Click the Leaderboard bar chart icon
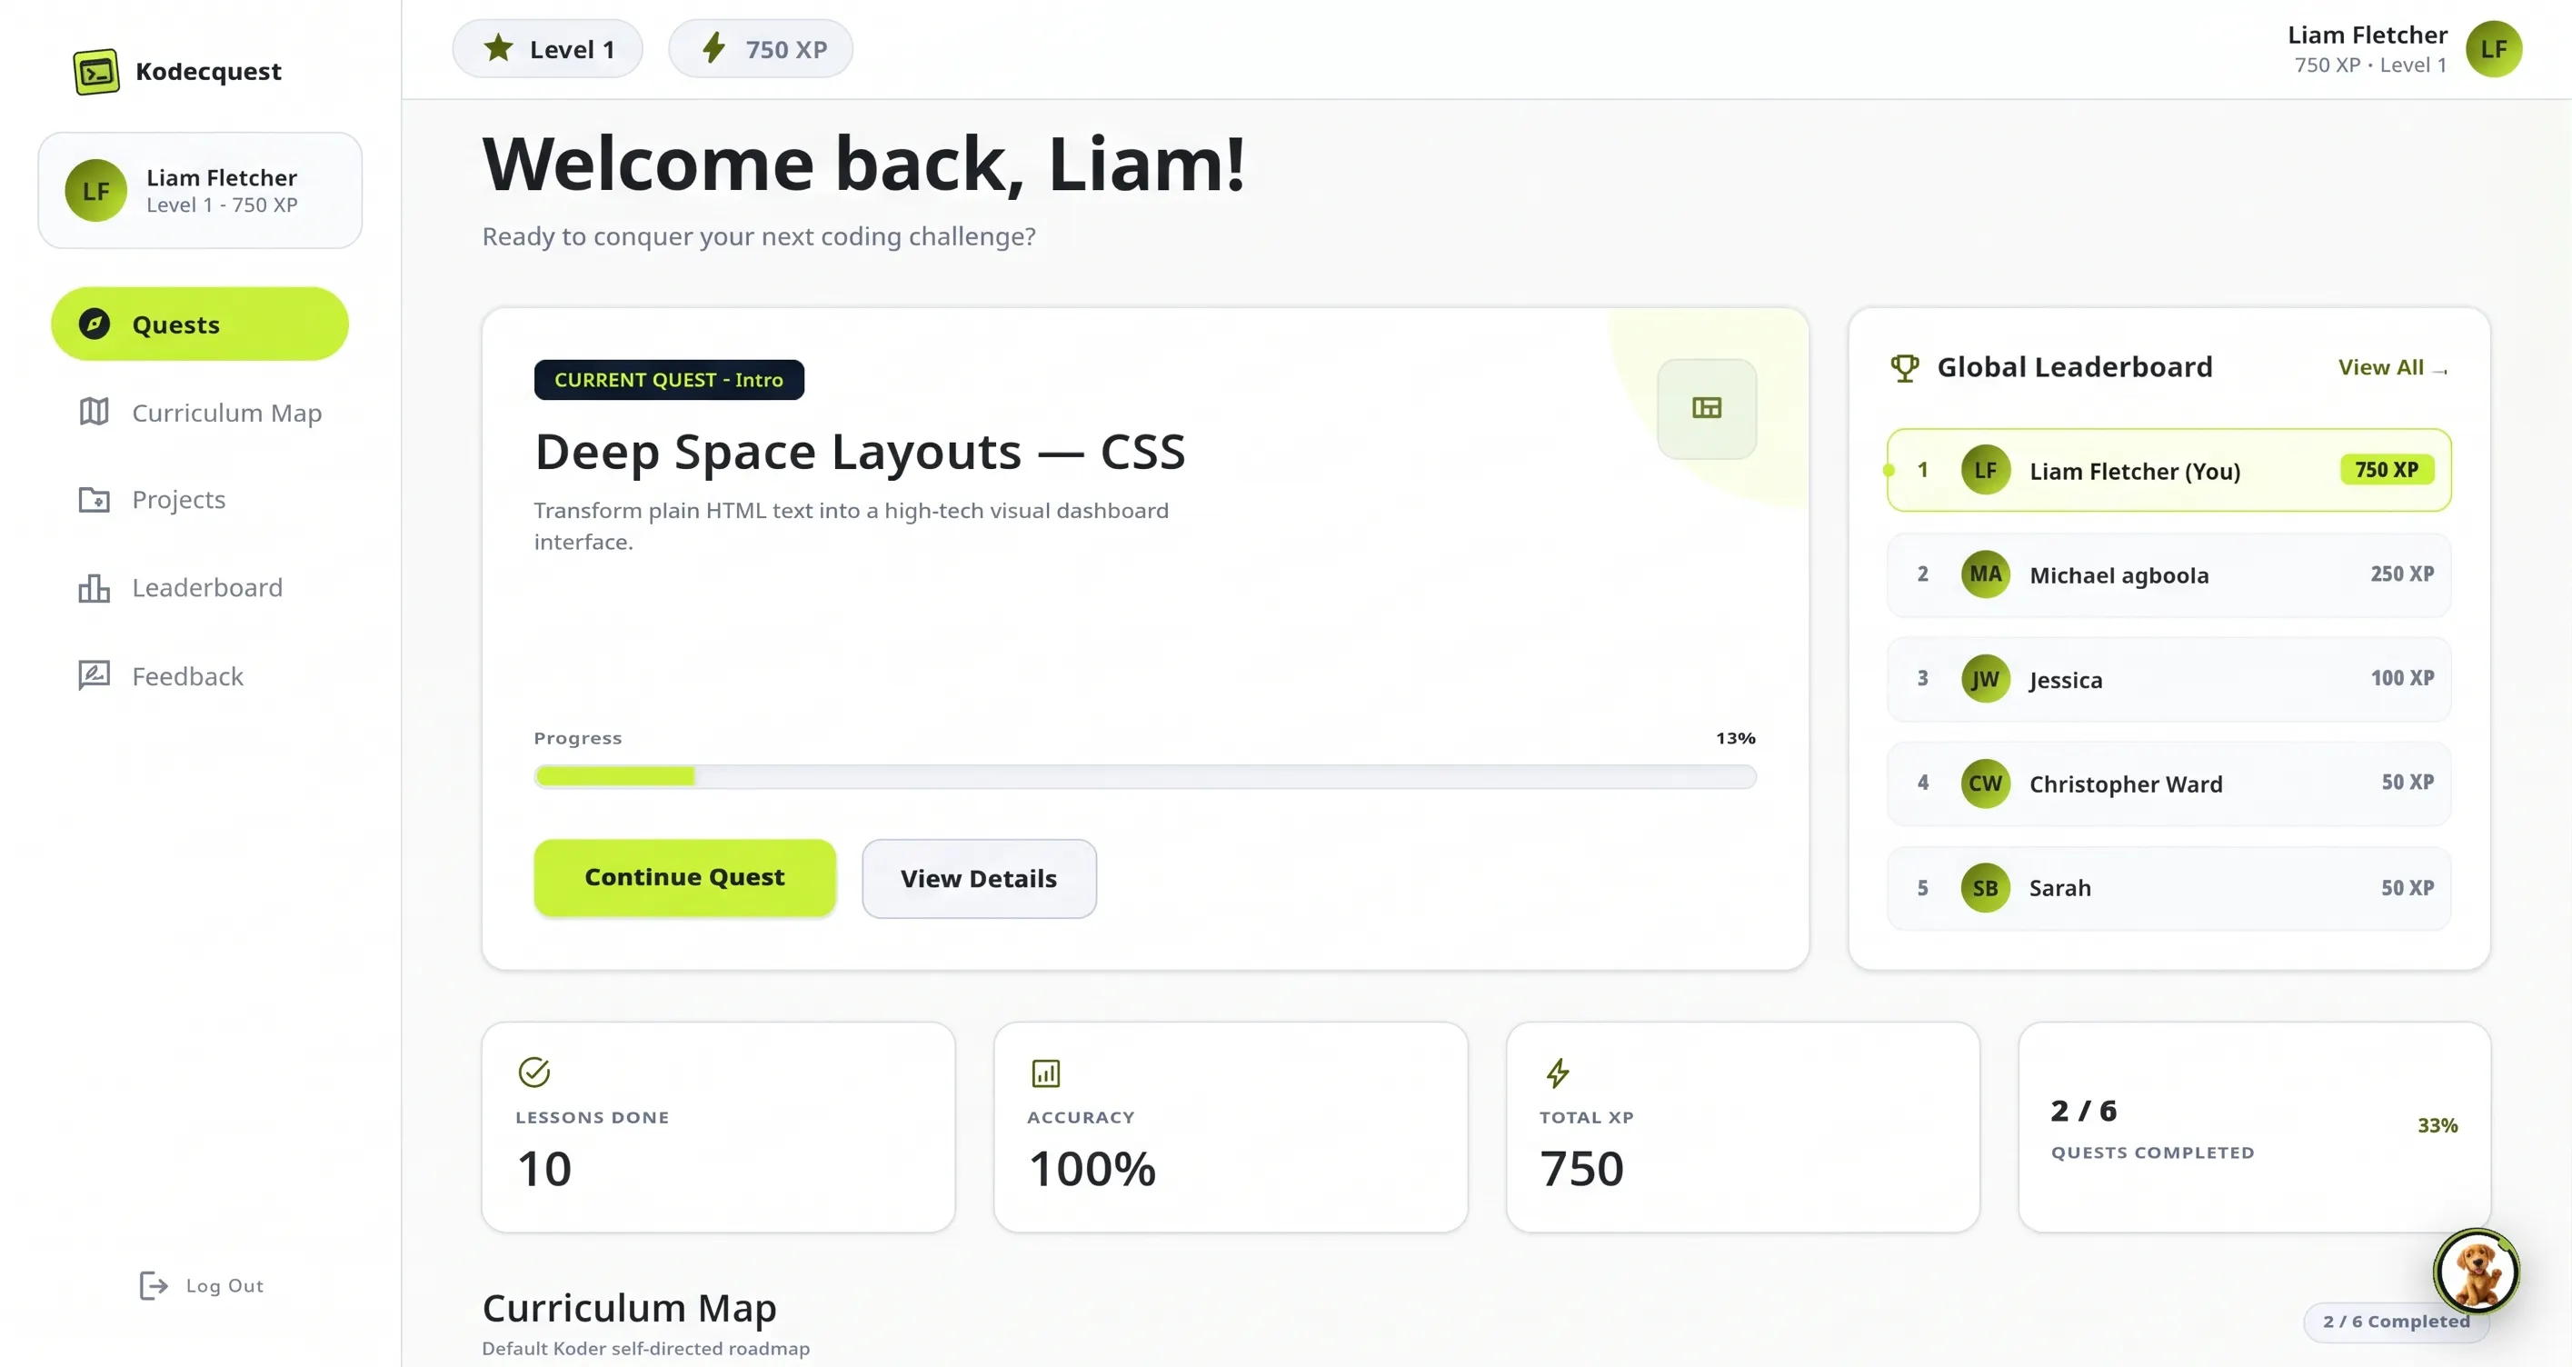The height and width of the screenshot is (1367, 2572). (x=94, y=587)
